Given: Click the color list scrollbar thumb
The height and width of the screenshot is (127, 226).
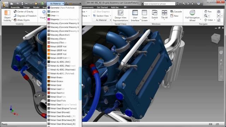Looking at the screenshot, I should tap(80, 84).
